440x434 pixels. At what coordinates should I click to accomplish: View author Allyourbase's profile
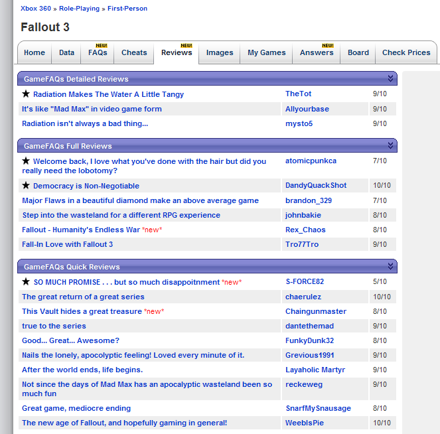[x=307, y=109]
